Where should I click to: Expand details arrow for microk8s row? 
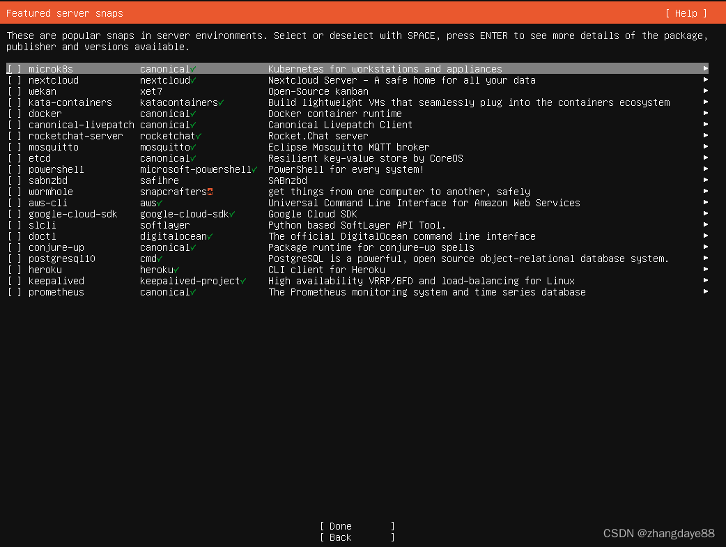click(706, 68)
